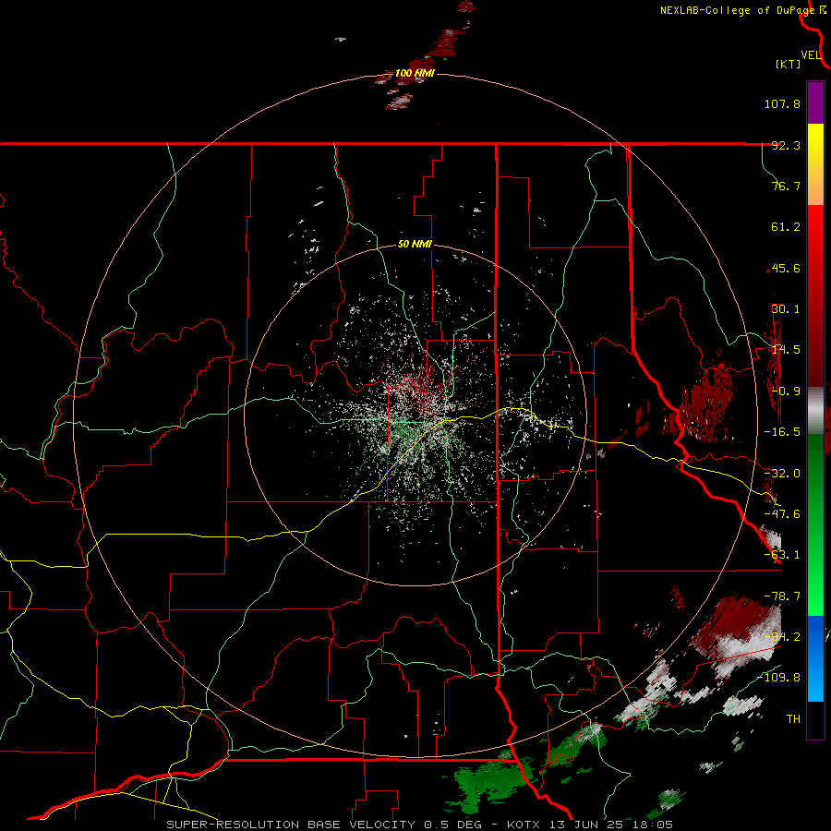Click the 100 NMI range ring label
The width and height of the screenshot is (831, 831).
[x=415, y=73]
